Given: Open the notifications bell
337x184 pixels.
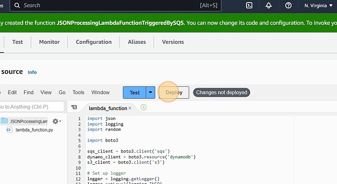Looking at the screenshot, I should click(x=268, y=5).
